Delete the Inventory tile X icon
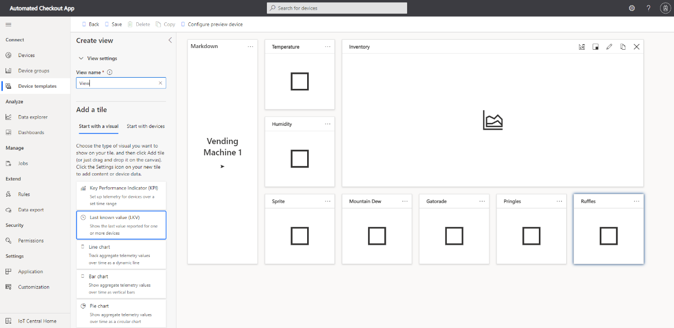674x328 pixels. [637, 47]
